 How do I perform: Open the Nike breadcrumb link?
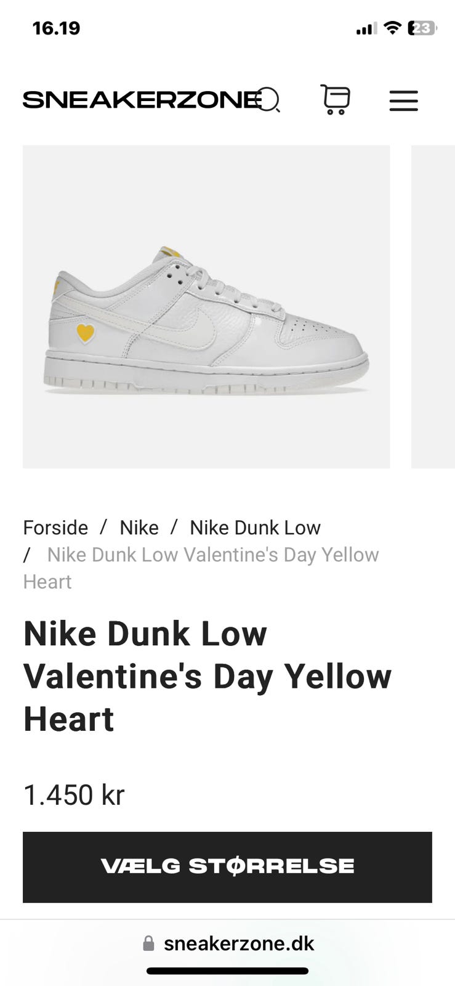click(139, 528)
